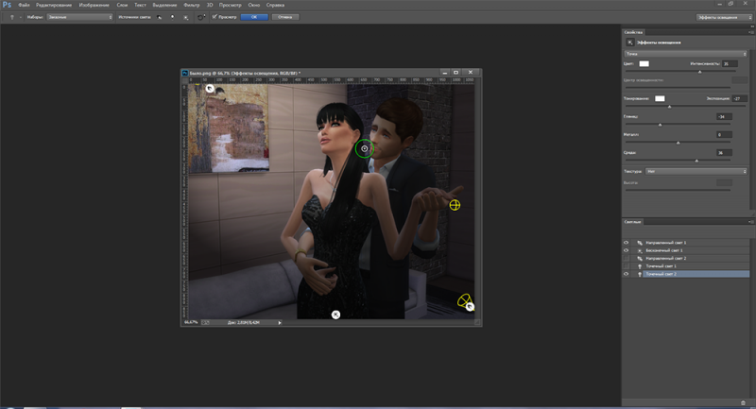This screenshot has height=409, width=756.
Task: Click the Среда value field
Action: click(724, 153)
